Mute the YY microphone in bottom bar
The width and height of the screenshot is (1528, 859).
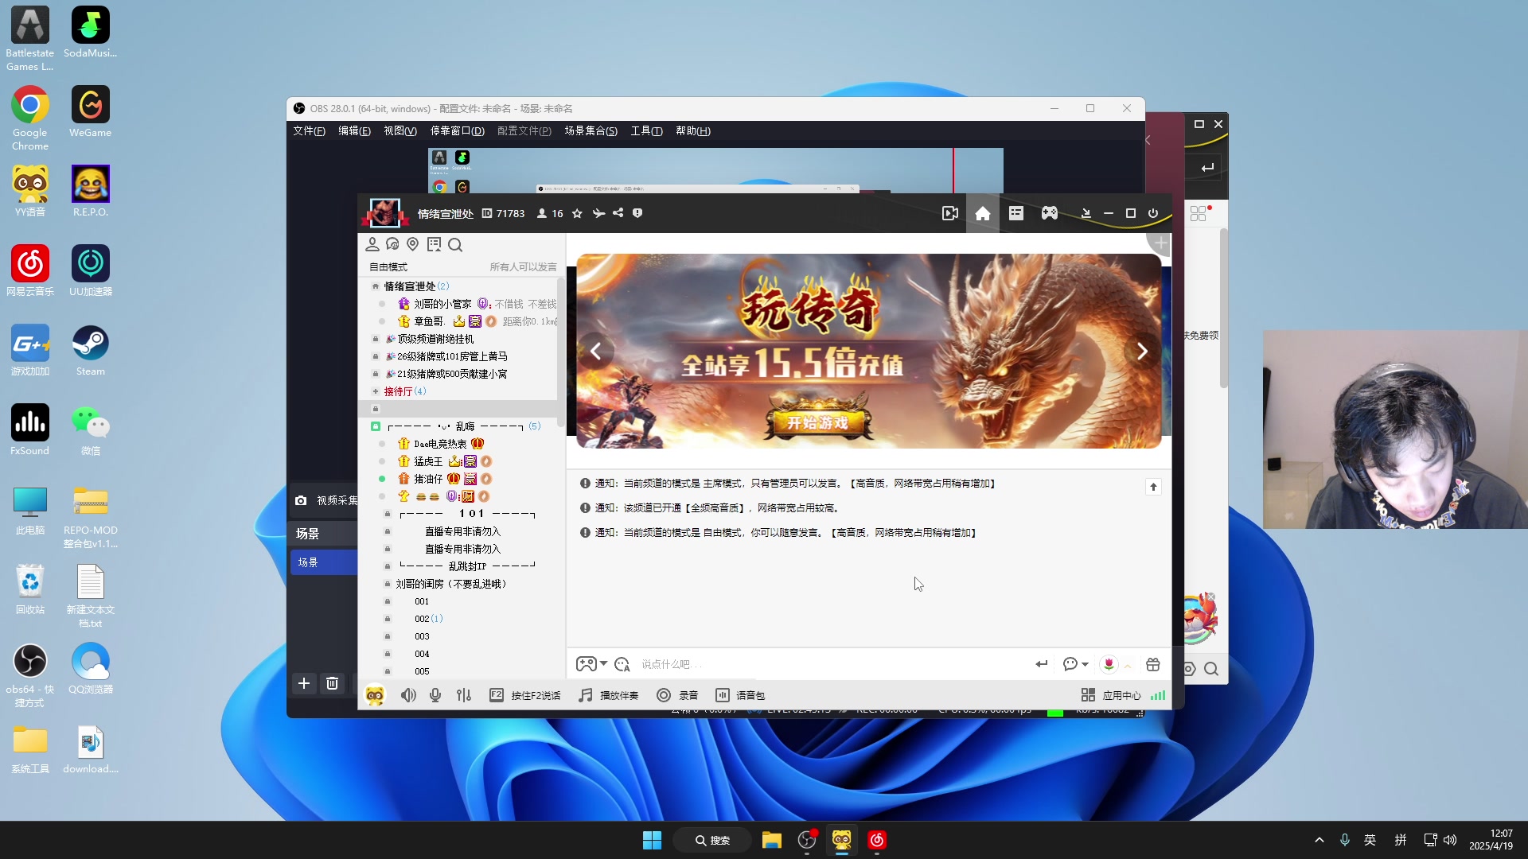tap(435, 695)
